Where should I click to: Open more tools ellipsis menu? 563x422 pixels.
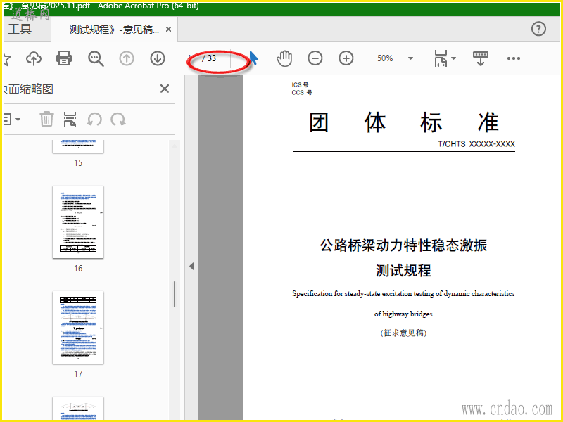click(514, 58)
